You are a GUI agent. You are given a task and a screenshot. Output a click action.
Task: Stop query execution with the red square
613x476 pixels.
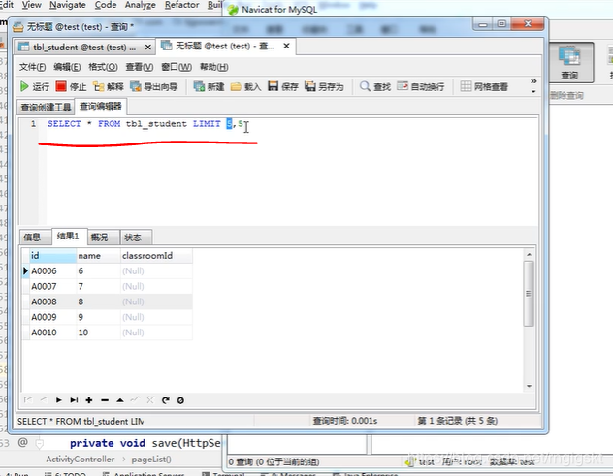pos(71,86)
